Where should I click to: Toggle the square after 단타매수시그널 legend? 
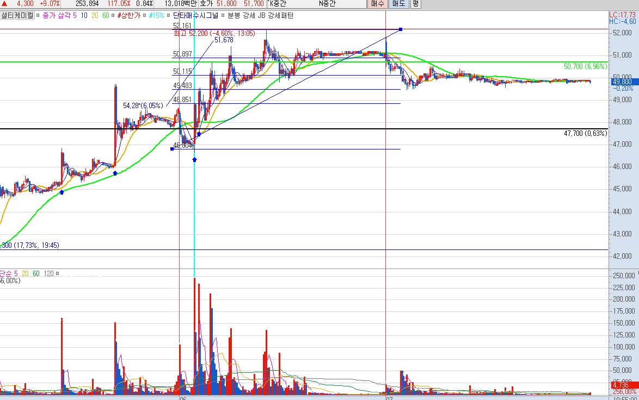(x=223, y=15)
